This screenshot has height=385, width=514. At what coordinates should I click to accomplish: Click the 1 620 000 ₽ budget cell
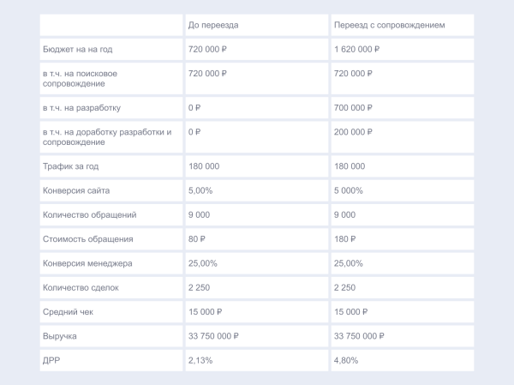coord(356,50)
